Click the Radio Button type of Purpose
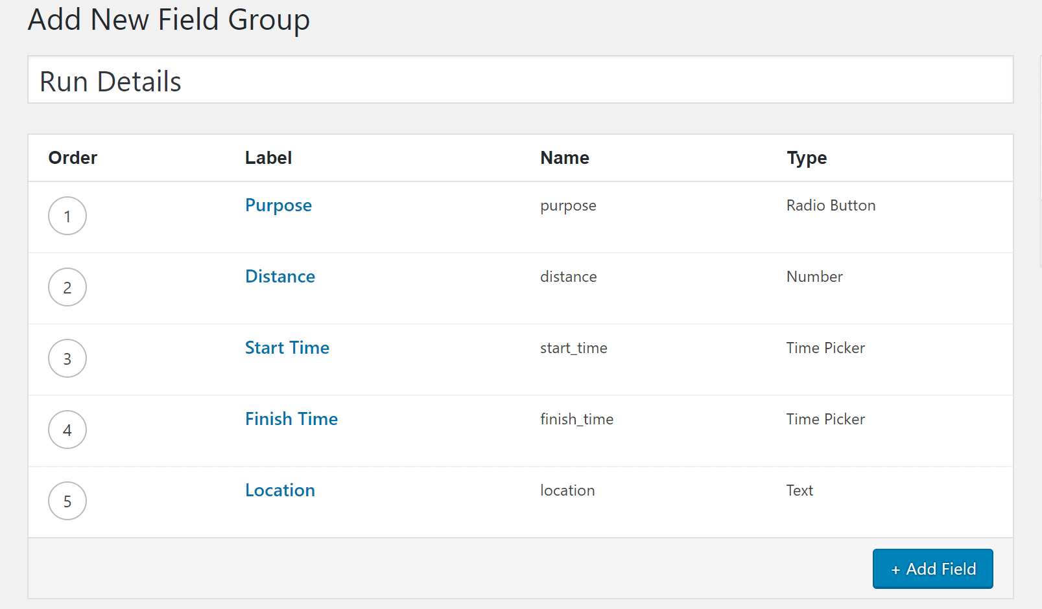Screen dimensions: 1042x609 coord(831,205)
